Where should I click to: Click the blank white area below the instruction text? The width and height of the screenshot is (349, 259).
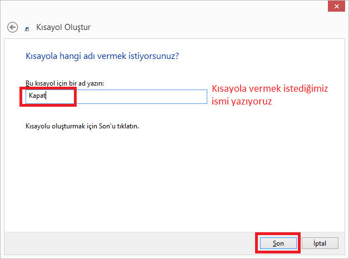click(167, 178)
